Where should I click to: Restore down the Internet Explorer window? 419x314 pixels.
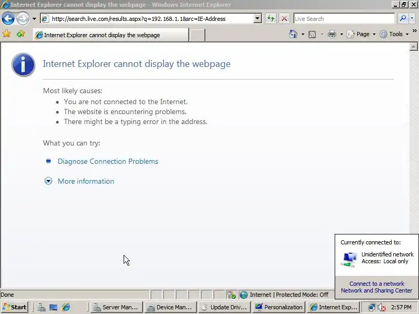pos(404,4)
